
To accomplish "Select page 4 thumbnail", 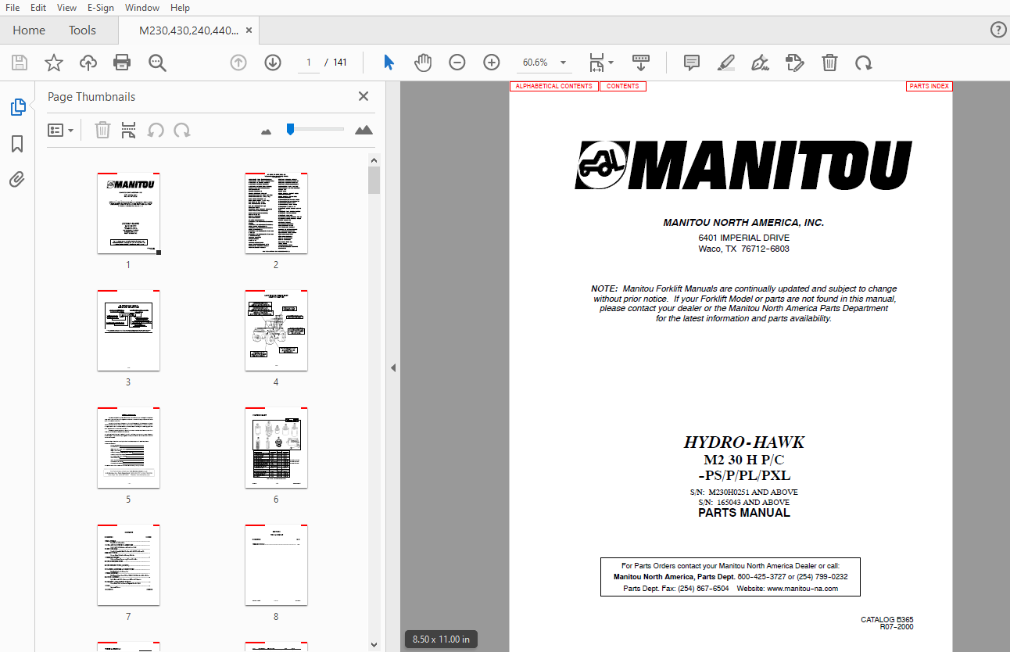I will (276, 331).
